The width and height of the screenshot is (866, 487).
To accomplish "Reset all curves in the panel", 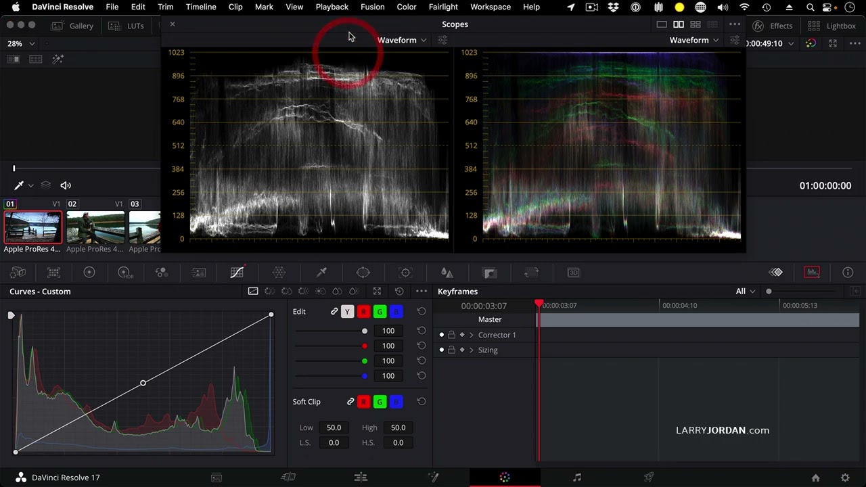I will click(399, 292).
